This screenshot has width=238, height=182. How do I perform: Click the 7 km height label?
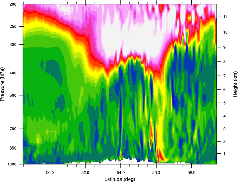tap(225, 76)
